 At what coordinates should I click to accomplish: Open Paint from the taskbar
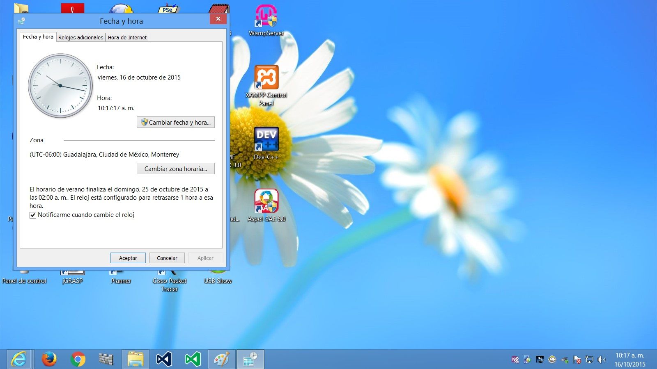[222, 360]
